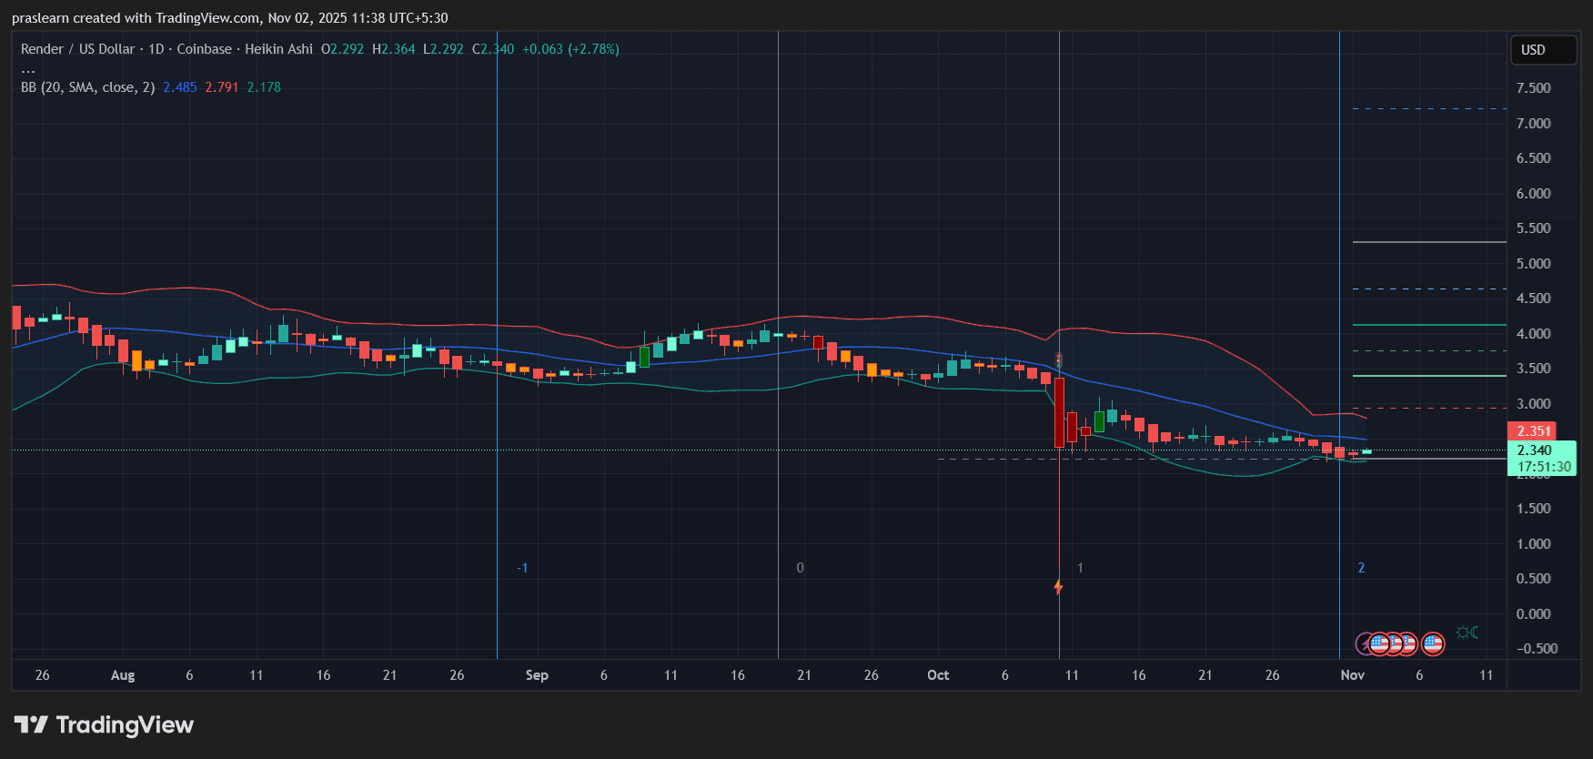Click the red 2.351 price label

tap(1532, 431)
